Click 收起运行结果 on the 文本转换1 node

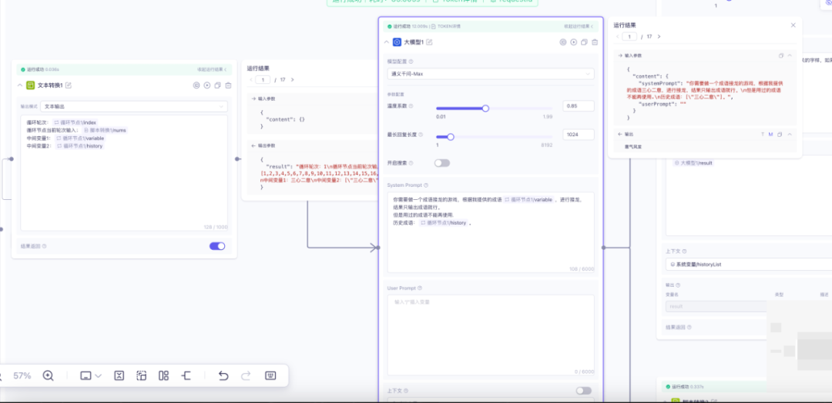210,69
